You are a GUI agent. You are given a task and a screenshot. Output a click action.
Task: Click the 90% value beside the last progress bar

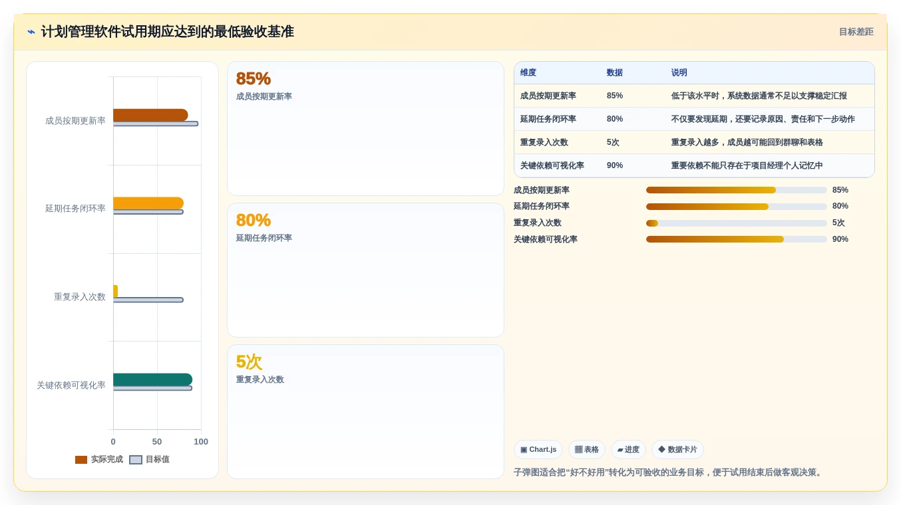[840, 239]
